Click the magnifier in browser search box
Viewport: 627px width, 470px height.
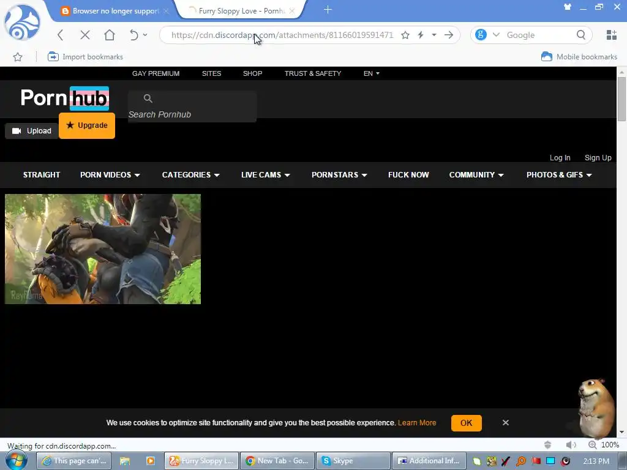581,35
